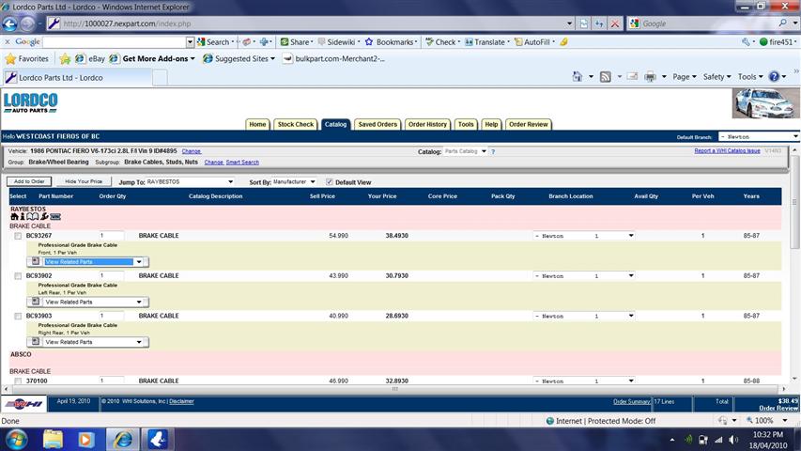The height and width of the screenshot is (451, 801).
Task: Stop loading with the red X icon
Action: tap(615, 23)
